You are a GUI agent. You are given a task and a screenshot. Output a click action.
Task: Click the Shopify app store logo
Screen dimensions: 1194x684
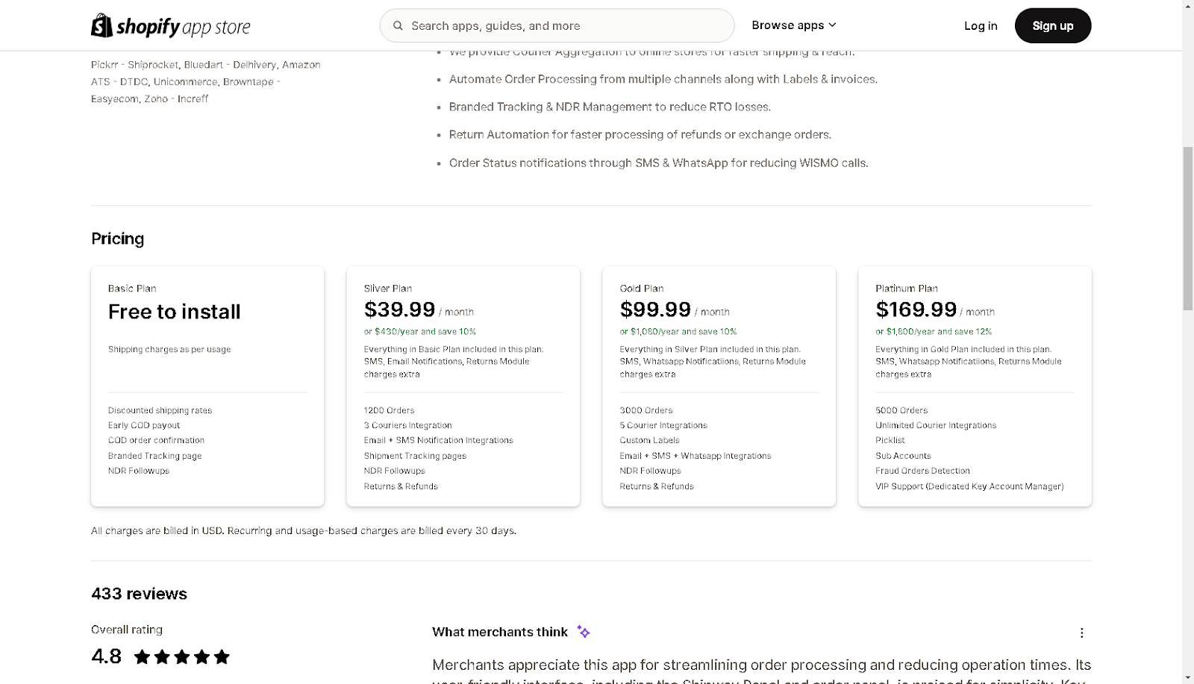click(x=170, y=25)
